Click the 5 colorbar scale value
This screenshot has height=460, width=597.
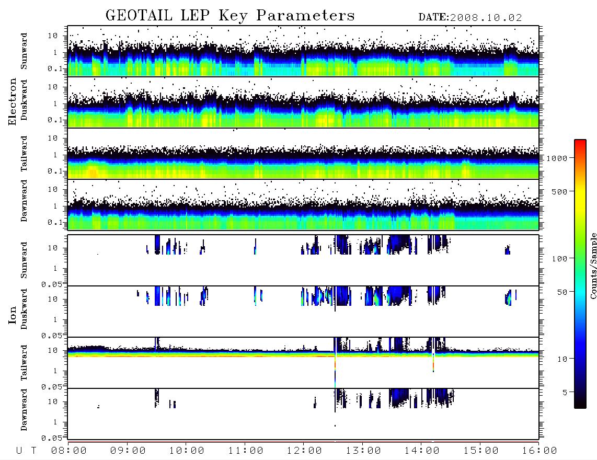click(565, 393)
